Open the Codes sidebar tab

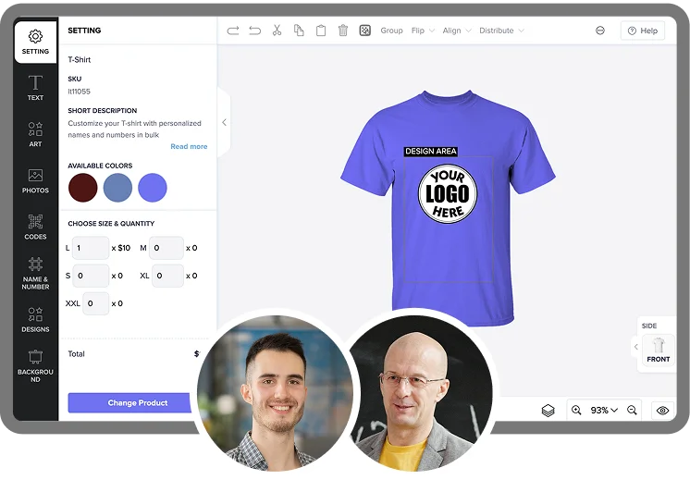[36, 227]
